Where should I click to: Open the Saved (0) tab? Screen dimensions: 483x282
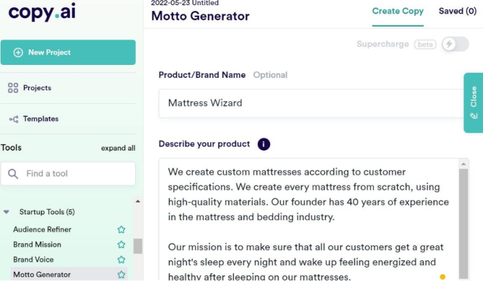coord(457,11)
